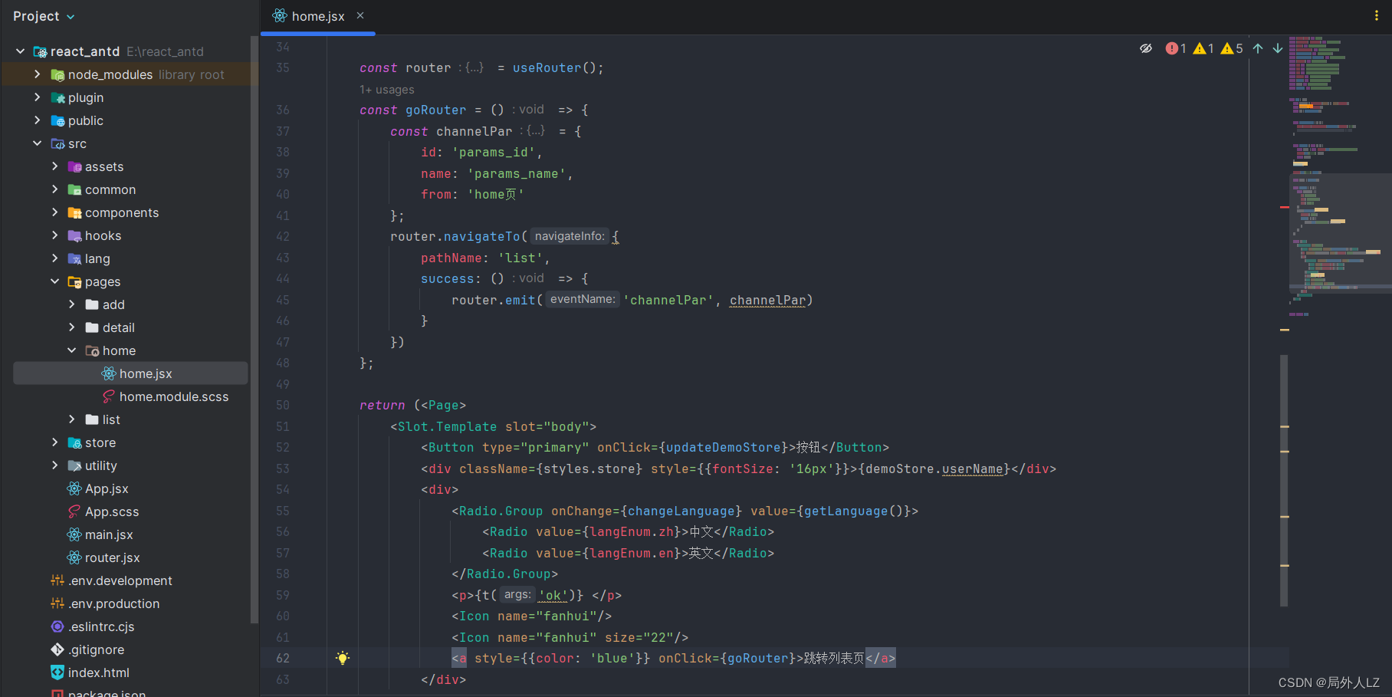Click the collapsed router type hint
Image resolution: width=1392 pixels, height=697 pixels.
(471, 67)
